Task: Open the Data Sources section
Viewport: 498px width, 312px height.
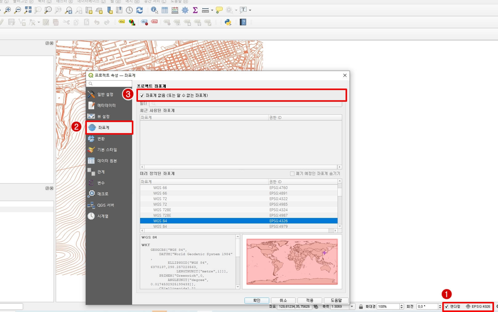Action: pos(109,161)
